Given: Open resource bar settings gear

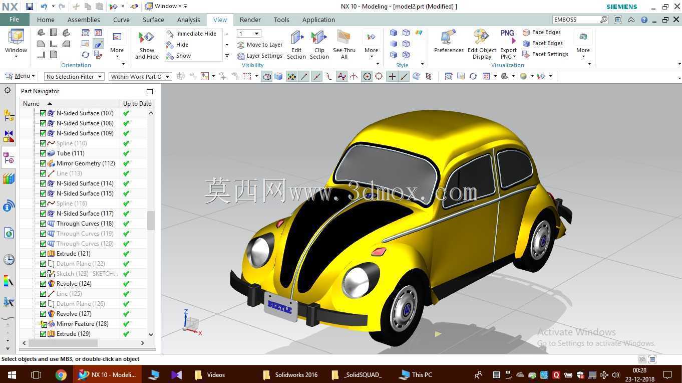Looking at the screenshot, I should click(8, 90).
